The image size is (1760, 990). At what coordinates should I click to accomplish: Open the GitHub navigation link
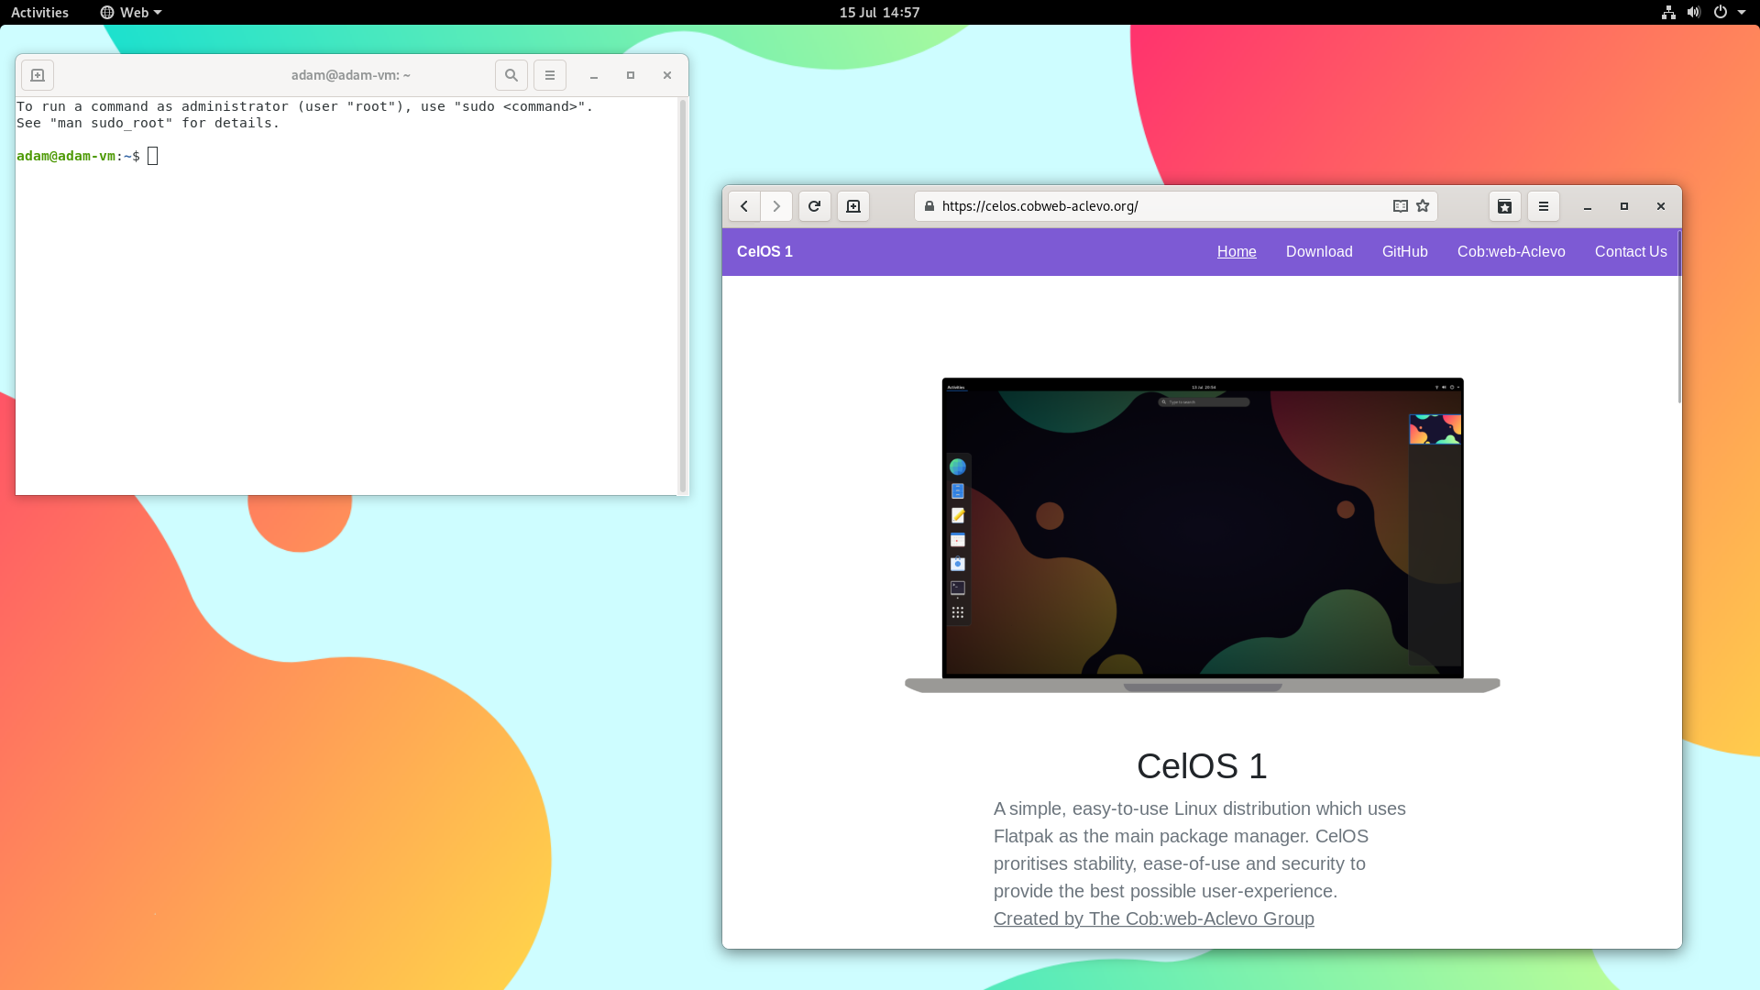click(x=1404, y=251)
